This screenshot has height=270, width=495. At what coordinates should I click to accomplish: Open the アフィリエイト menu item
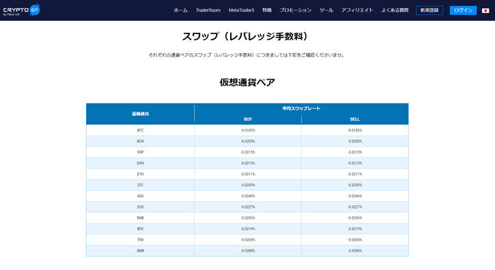tap(357, 10)
